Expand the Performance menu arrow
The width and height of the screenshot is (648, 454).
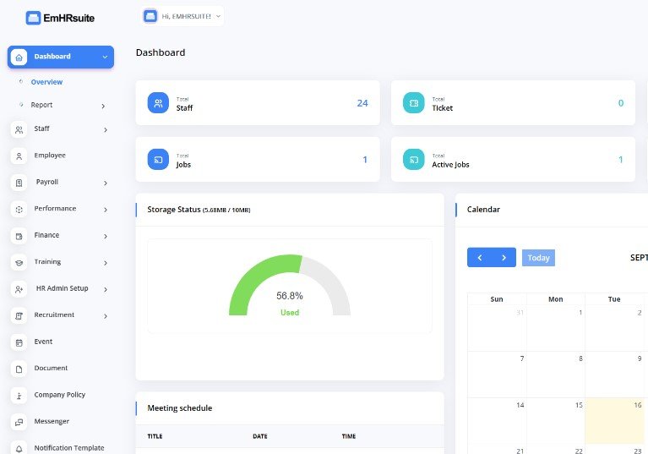[106, 210]
